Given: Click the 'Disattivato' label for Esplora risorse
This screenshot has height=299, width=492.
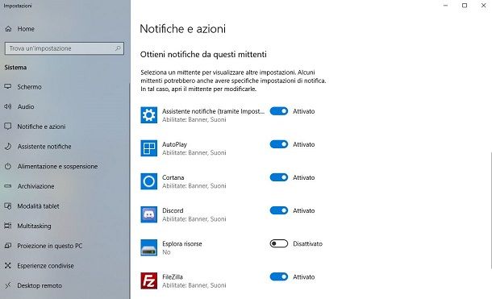Looking at the screenshot, I should tap(307, 244).
